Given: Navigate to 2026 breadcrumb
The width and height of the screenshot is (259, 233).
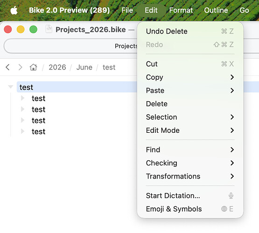Looking at the screenshot, I should [x=57, y=67].
